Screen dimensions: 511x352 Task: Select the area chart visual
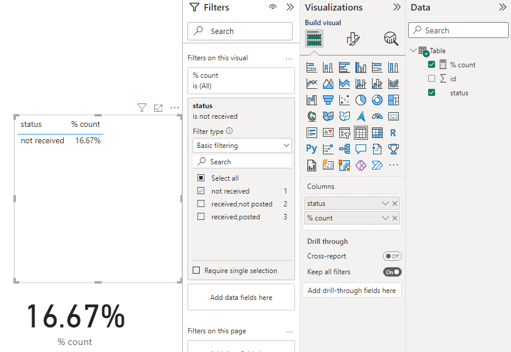[328, 84]
